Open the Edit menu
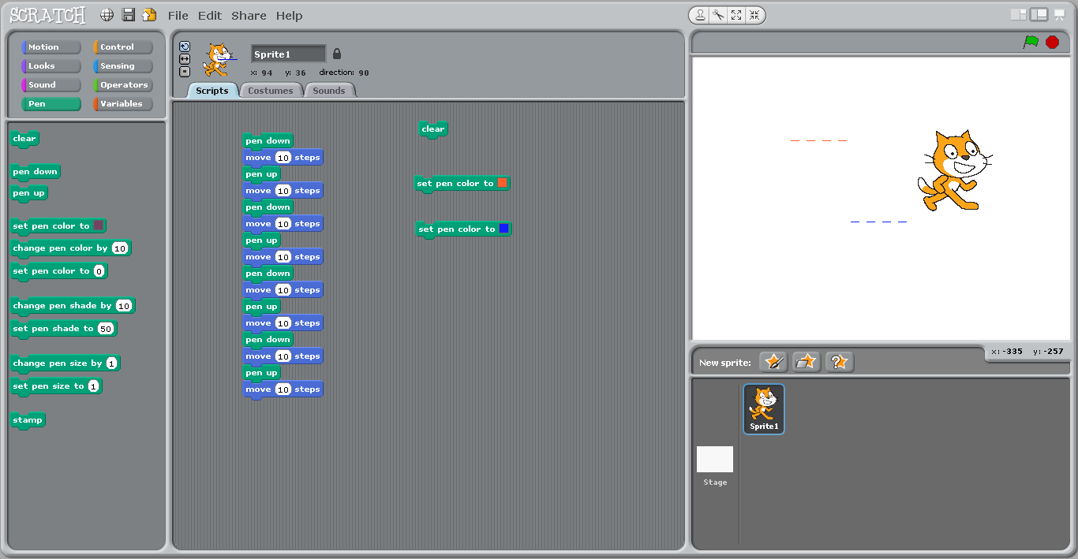The height and width of the screenshot is (559, 1078). tap(209, 16)
